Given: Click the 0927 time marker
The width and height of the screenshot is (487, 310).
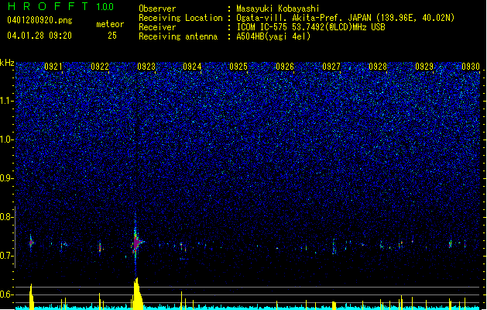Looking at the screenshot, I should [331, 67].
